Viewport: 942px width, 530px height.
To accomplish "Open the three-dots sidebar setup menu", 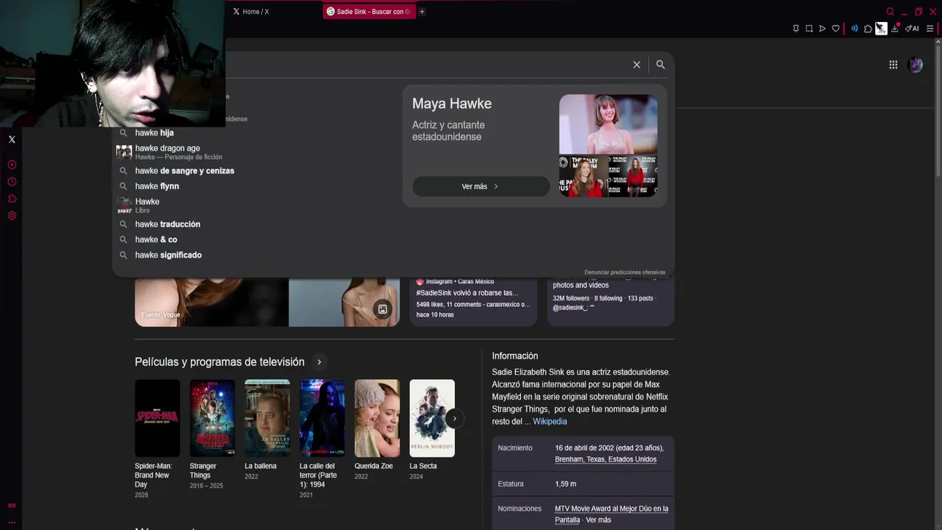I will (12, 522).
